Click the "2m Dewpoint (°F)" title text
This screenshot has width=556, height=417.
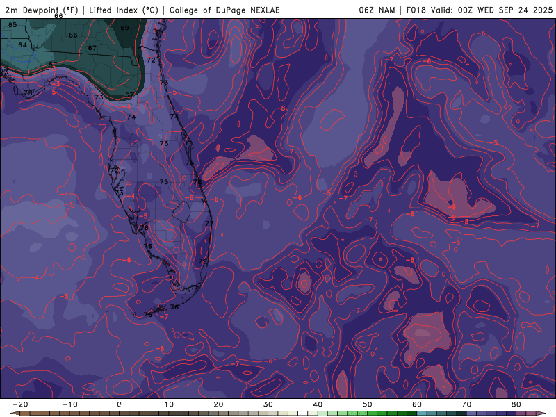point(42,10)
